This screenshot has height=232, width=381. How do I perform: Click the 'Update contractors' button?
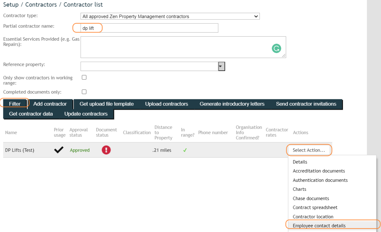[86, 114]
